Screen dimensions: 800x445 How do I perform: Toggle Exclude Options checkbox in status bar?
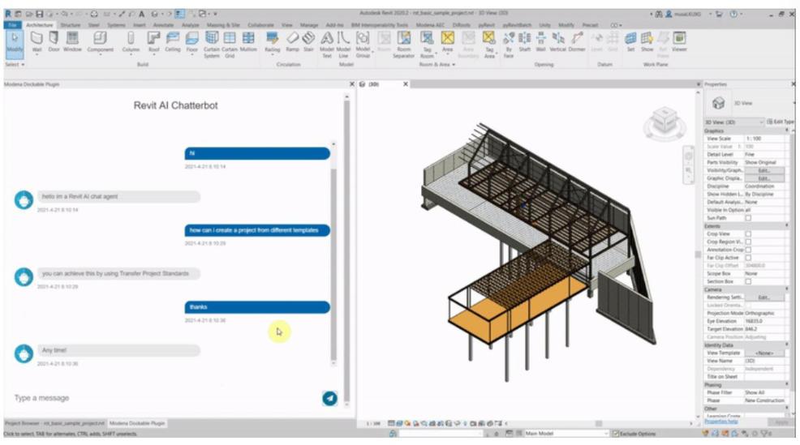pyautogui.click(x=616, y=434)
